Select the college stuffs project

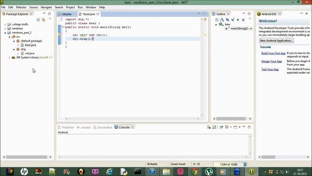[x=20, y=24]
